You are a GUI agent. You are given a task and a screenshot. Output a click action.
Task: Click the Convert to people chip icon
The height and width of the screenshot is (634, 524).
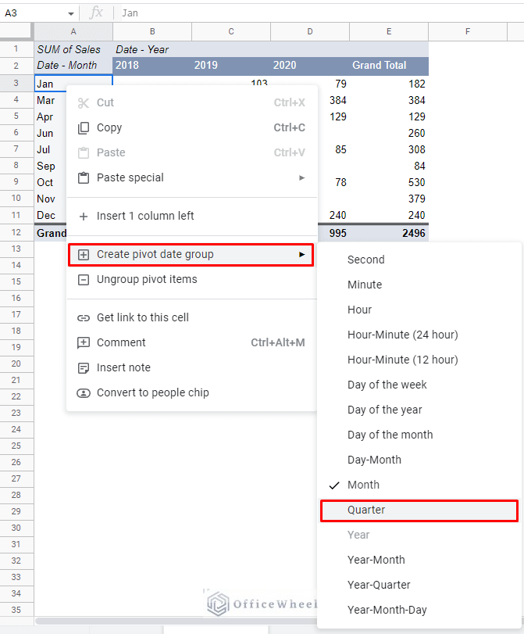tap(84, 392)
